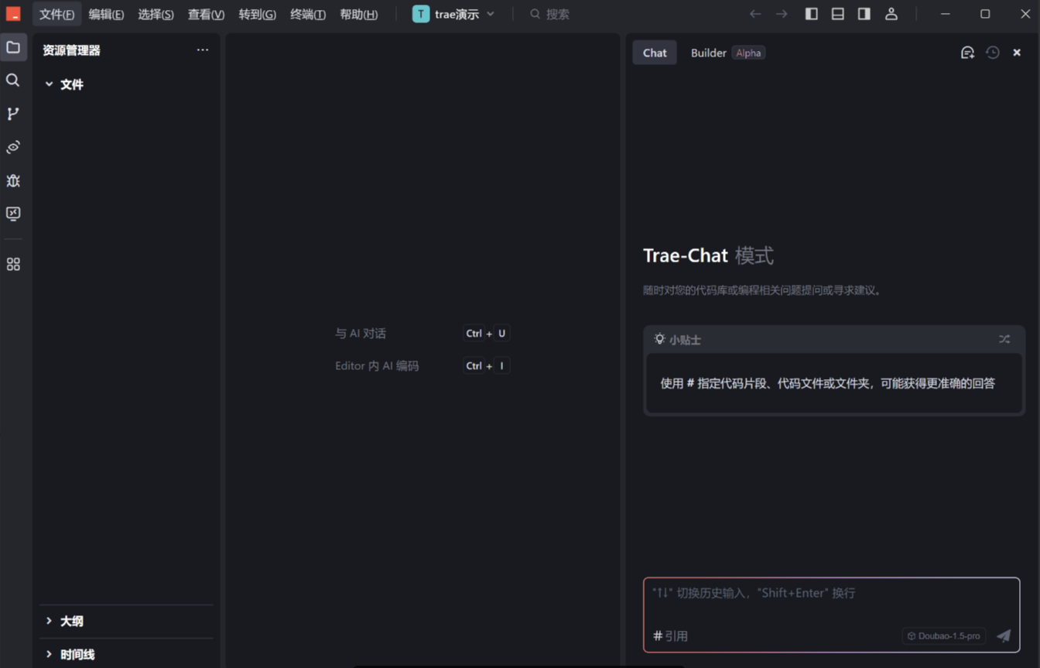Click the lightbulb icon next to 小贴士
The image size is (1040, 668).
coord(659,339)
